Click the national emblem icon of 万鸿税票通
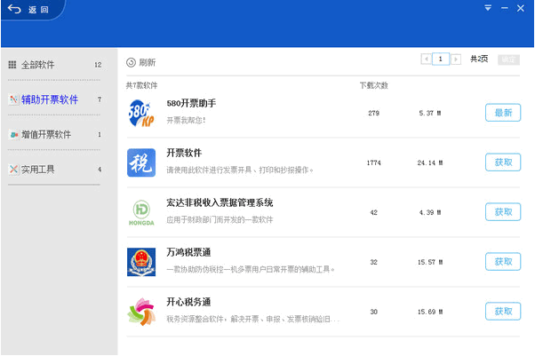The image size is (535, 356). (x=141, y=262)
